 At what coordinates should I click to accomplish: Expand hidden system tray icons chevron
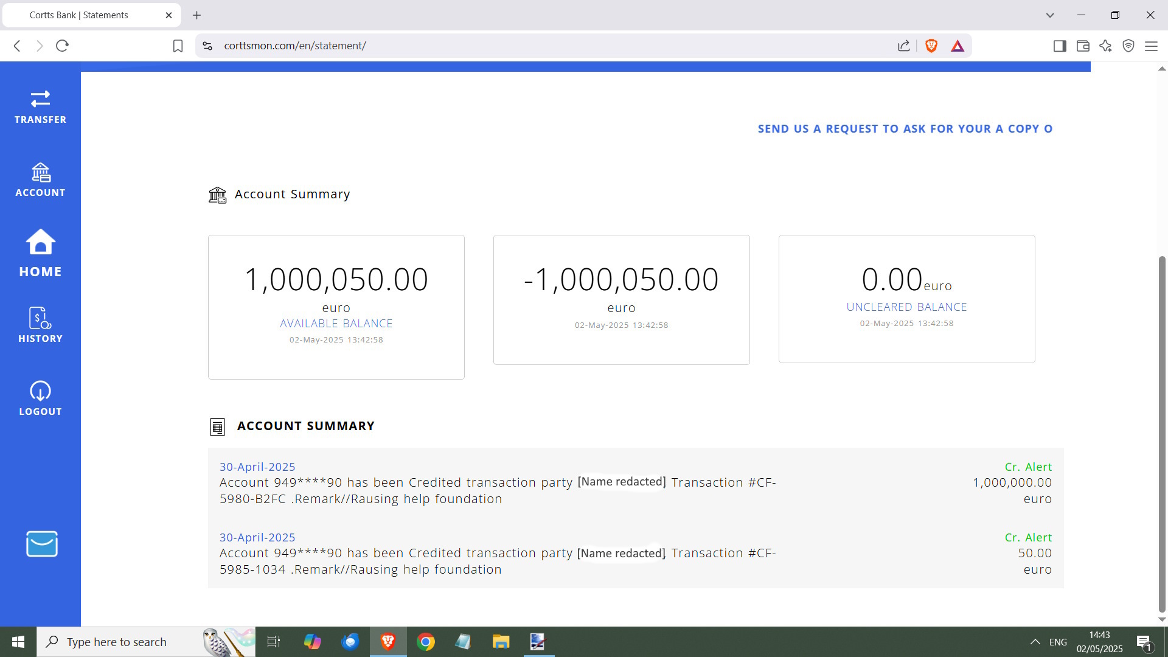click(1035, 642)
